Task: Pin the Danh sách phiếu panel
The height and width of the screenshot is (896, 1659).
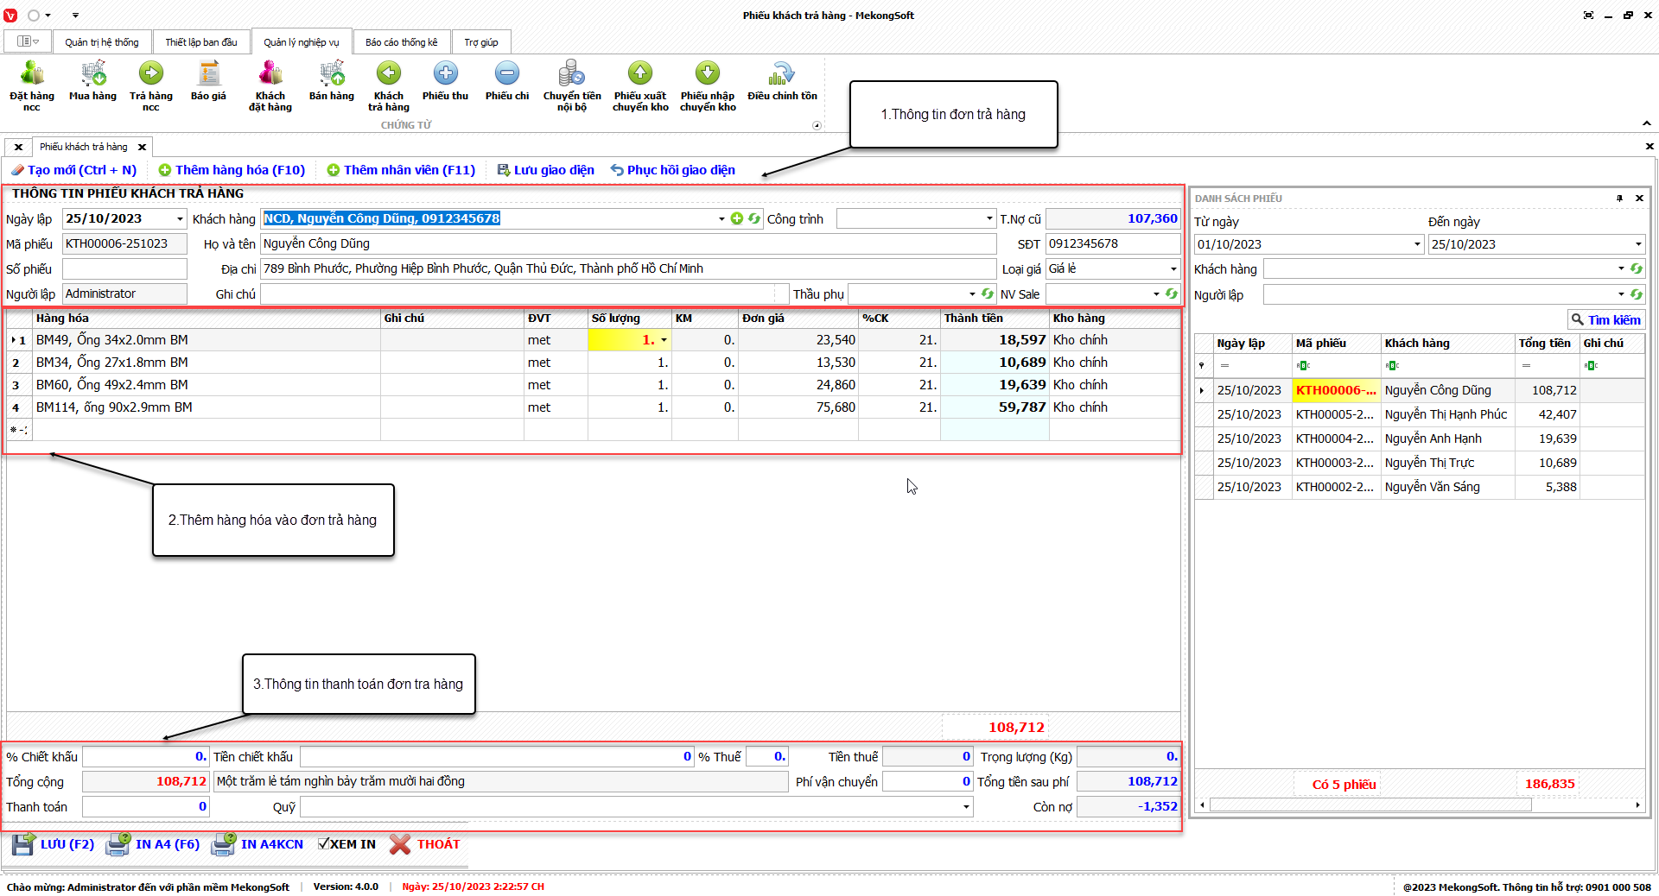Action: click(1619, 199)
